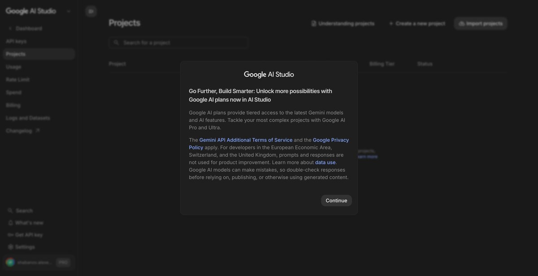Click the Settings gear icon
Screen dimensions: 538x276
point(10,247)
